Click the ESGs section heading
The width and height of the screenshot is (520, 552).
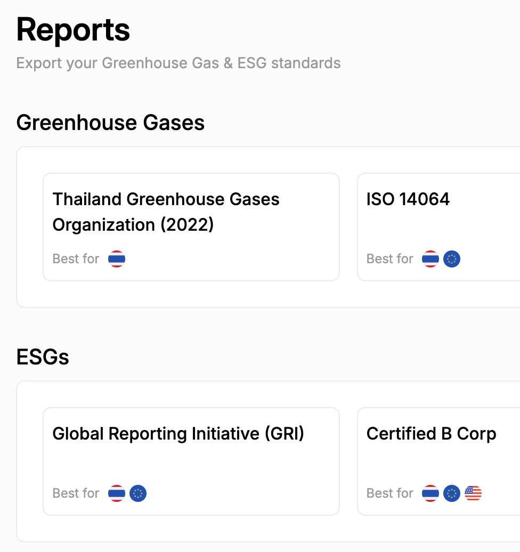43,357
